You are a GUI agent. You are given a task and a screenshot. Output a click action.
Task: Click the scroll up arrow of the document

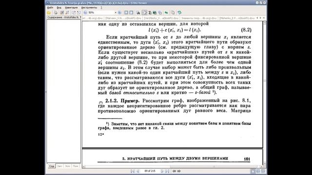point(265,23)
